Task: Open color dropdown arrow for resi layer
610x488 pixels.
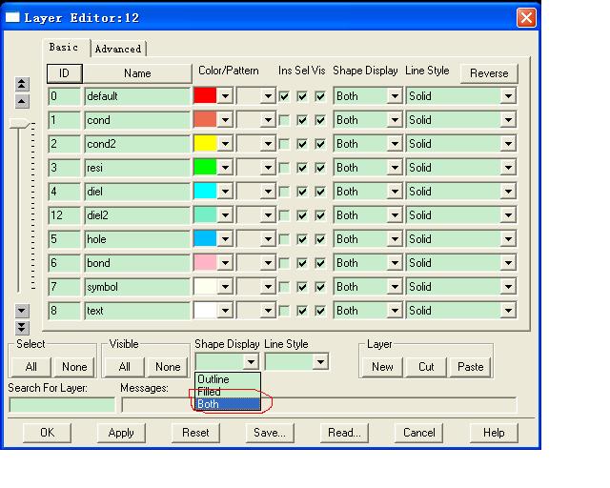Action: pos(225,168)
